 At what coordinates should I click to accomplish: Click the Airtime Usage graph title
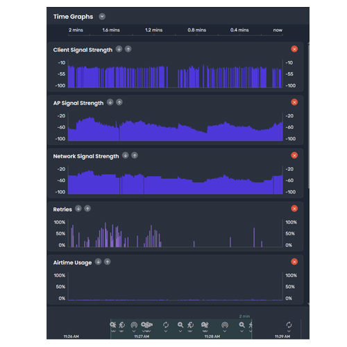(x=72, y=262)
